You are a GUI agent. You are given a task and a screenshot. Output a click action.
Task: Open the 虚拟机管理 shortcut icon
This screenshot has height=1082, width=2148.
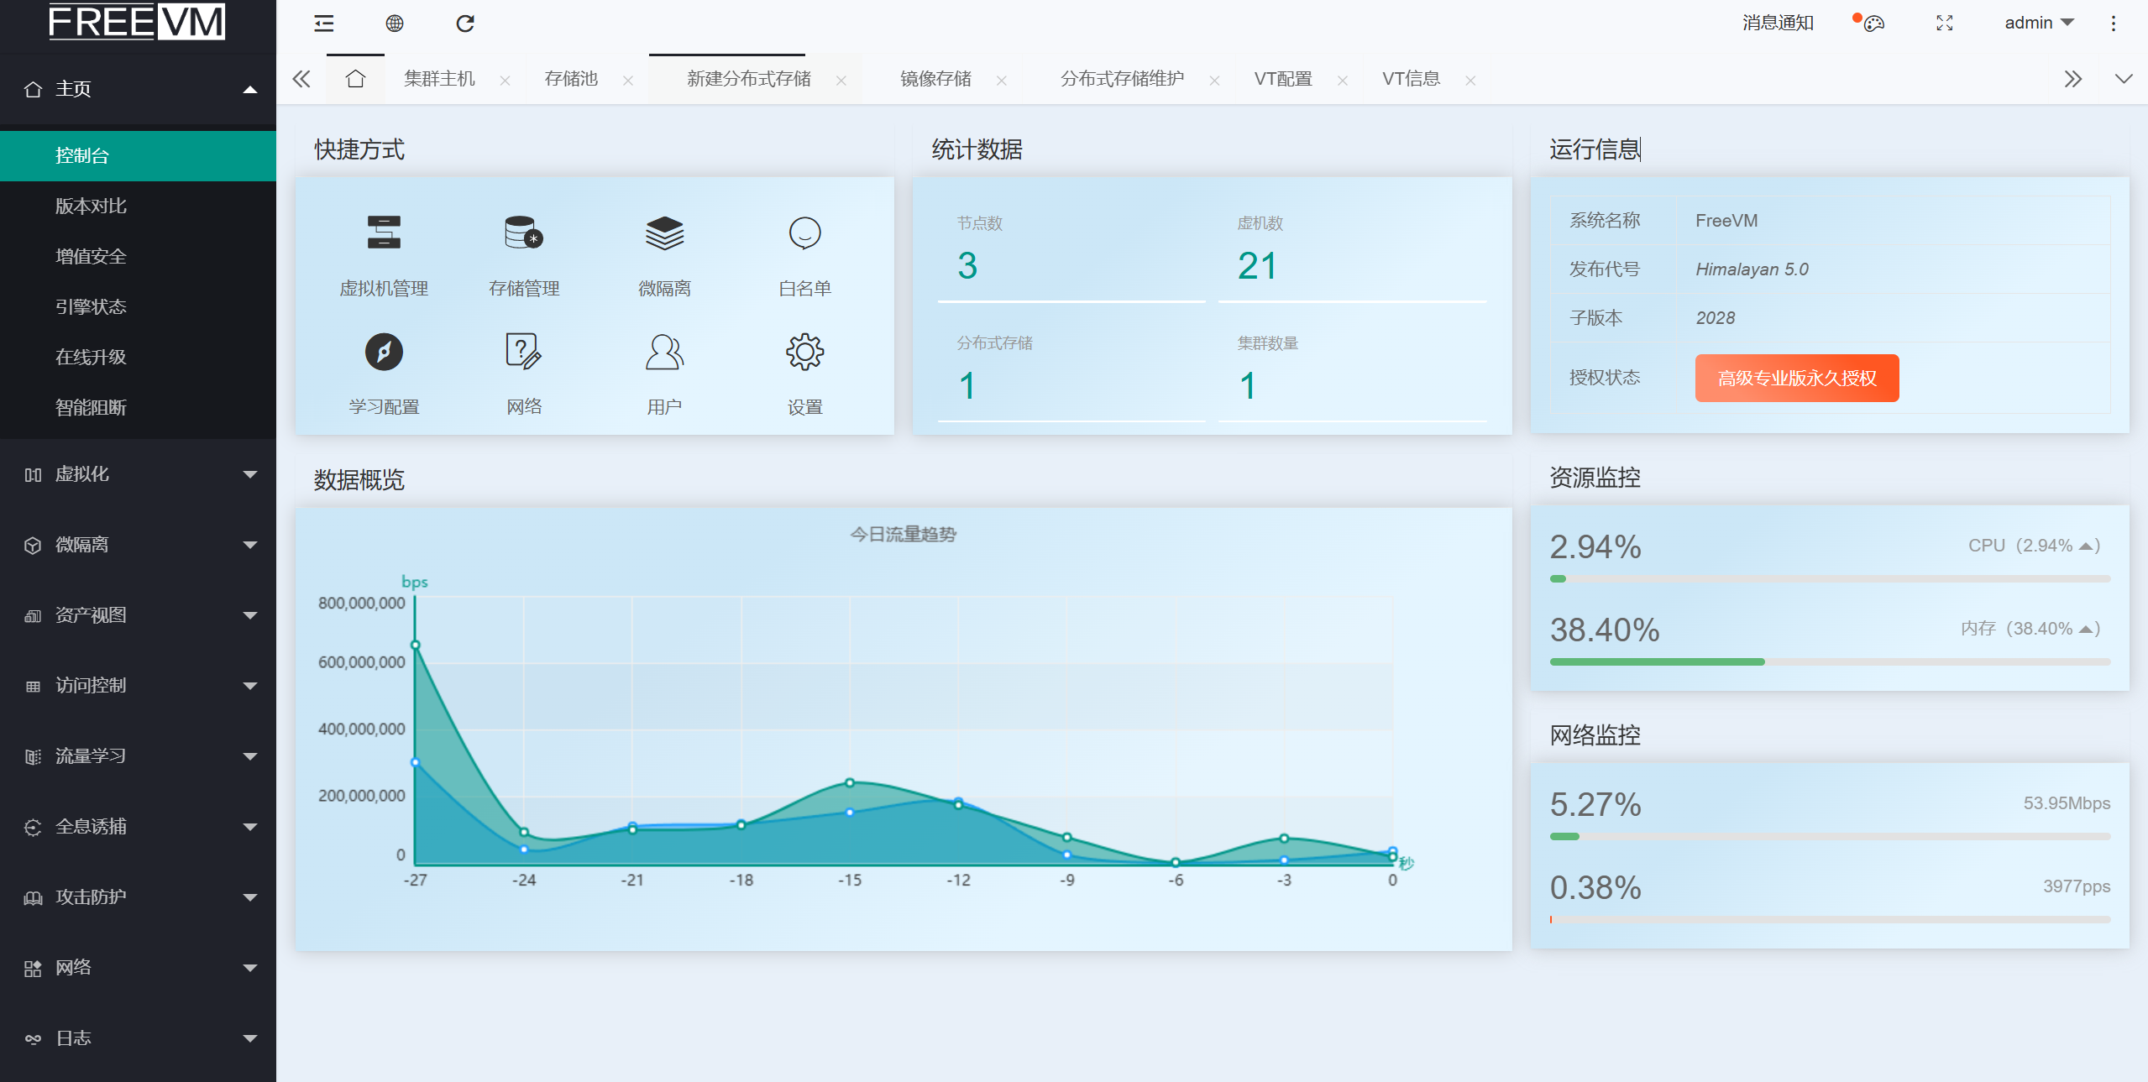coord(384,233)
